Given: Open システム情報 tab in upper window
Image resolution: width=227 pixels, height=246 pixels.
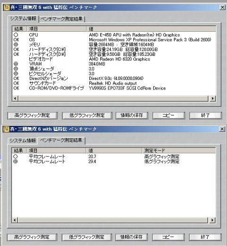Looking at the screenshot, I should click(x=23, y=18).
